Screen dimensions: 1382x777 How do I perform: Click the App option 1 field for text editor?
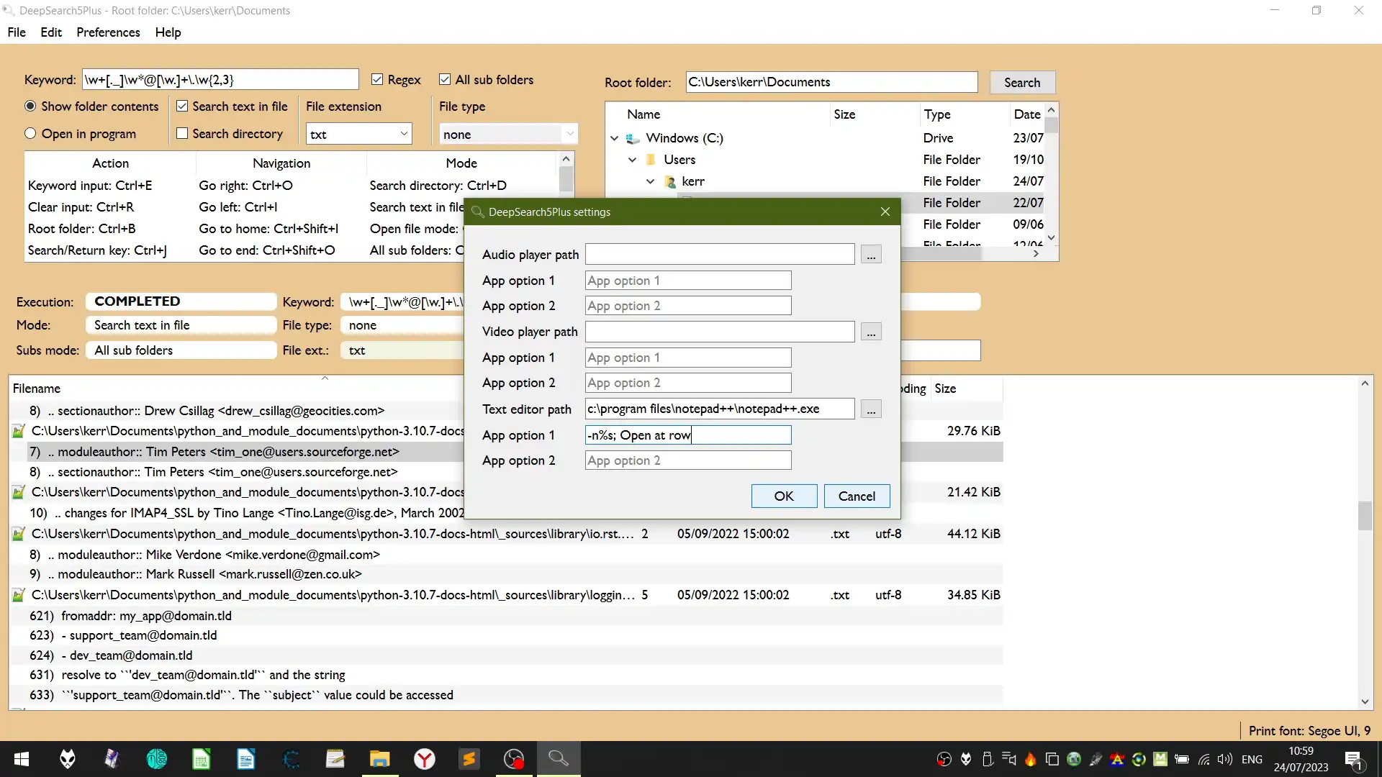pos(687,435)
